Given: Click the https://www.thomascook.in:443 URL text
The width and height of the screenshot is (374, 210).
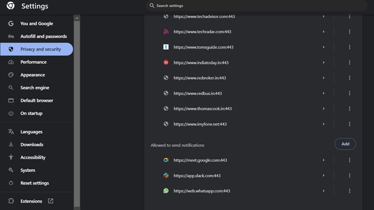Looking at the screenshot, I should click(202, 108).
